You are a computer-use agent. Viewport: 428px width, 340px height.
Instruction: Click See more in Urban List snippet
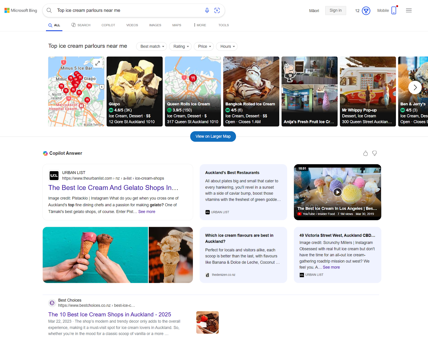click(147, 212)
